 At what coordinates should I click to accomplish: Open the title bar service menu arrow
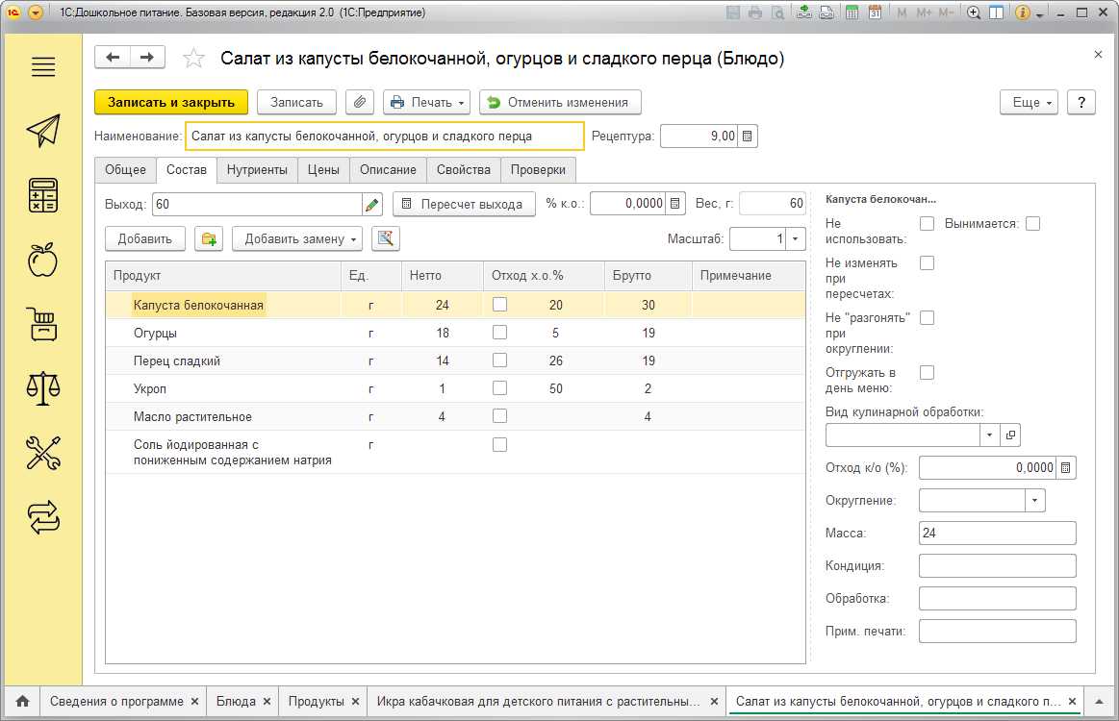click(x=1040, y=13)
